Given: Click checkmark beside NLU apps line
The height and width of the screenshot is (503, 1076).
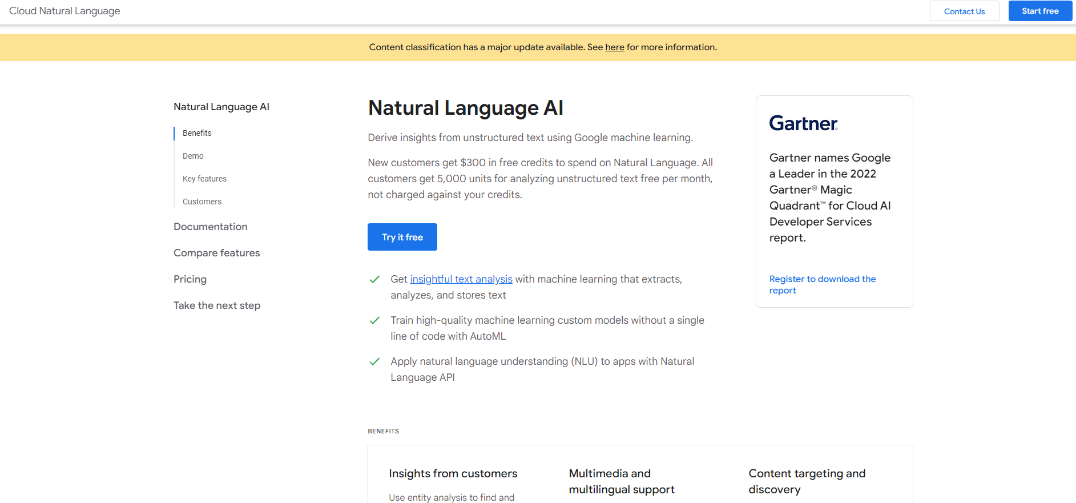Looking at the screenshot, I should coord(374,361).
